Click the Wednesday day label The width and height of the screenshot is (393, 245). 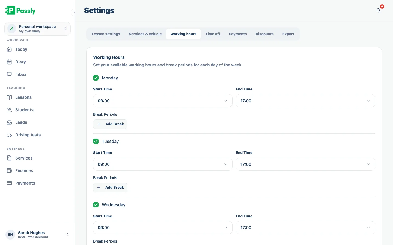coord(114,205)
